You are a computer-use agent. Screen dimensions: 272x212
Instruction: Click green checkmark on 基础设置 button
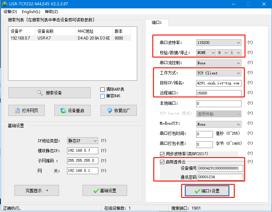96,191
